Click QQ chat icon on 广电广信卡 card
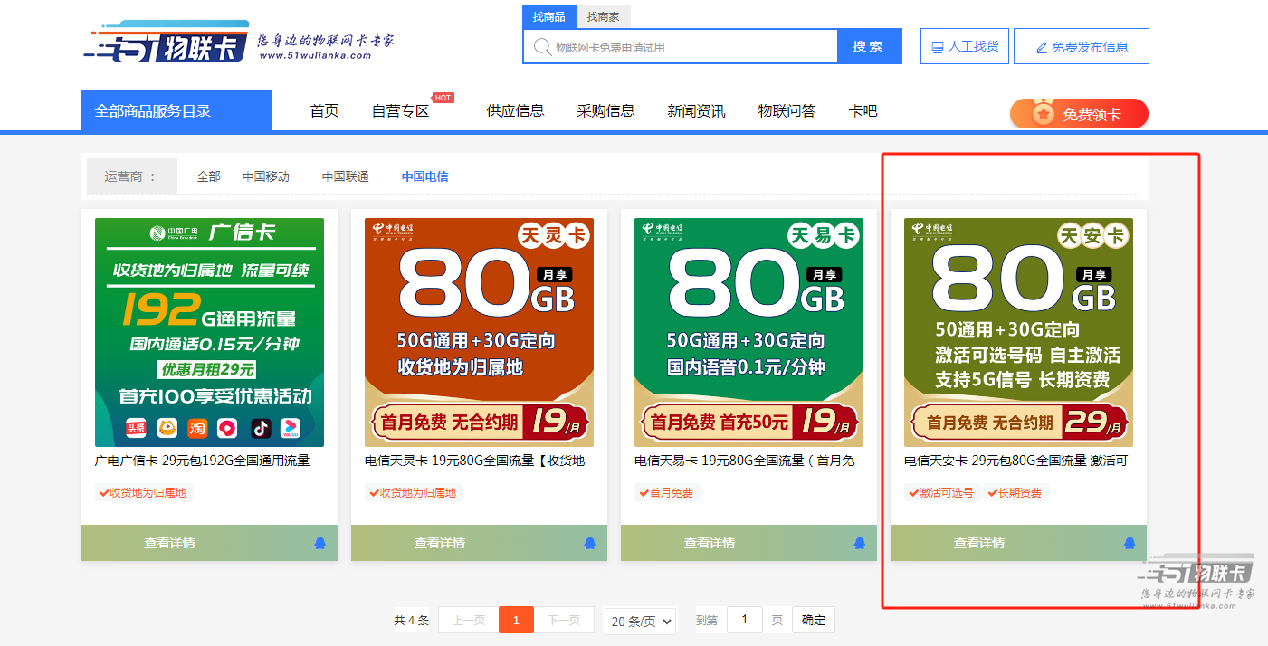Viewport: 1268px width, 646px height. [320, 543]
